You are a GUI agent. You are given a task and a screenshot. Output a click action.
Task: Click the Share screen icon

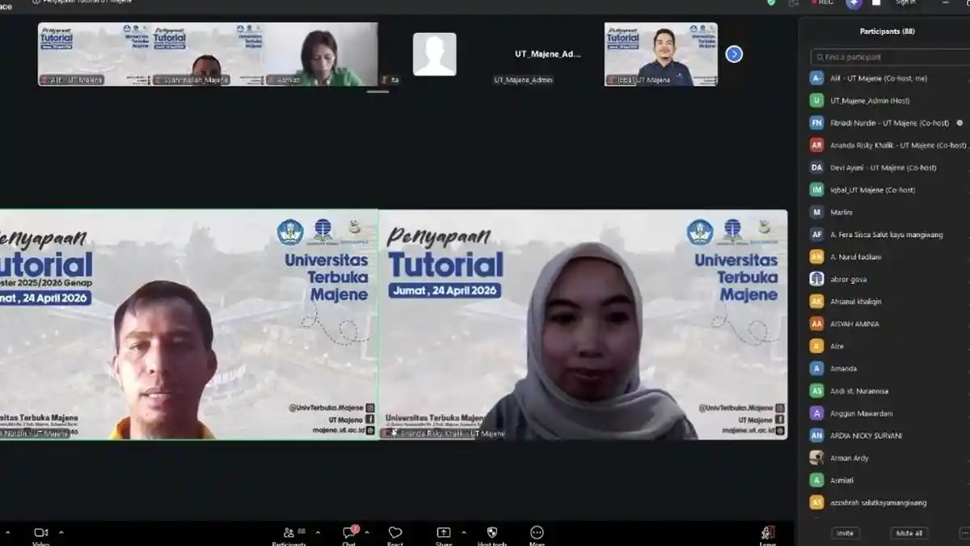444,532
